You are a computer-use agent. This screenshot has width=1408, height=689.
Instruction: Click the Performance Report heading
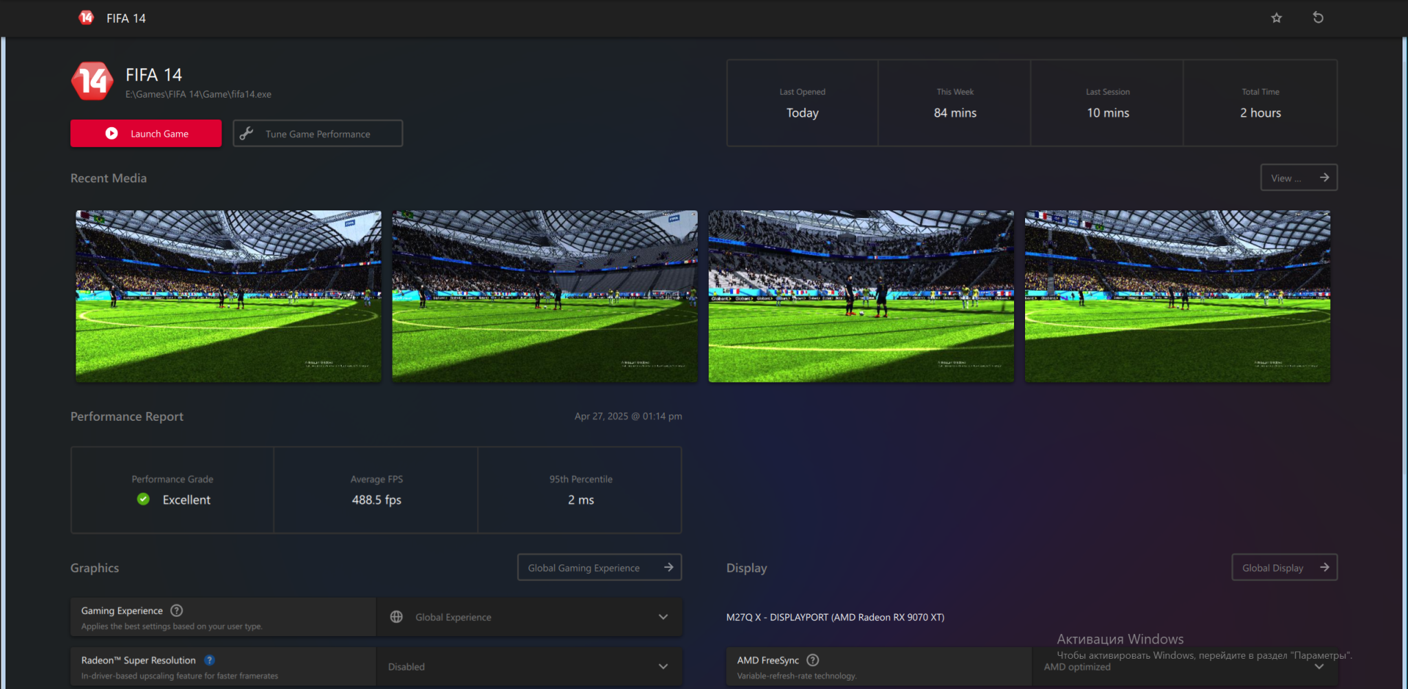click(x=126, y=417)
